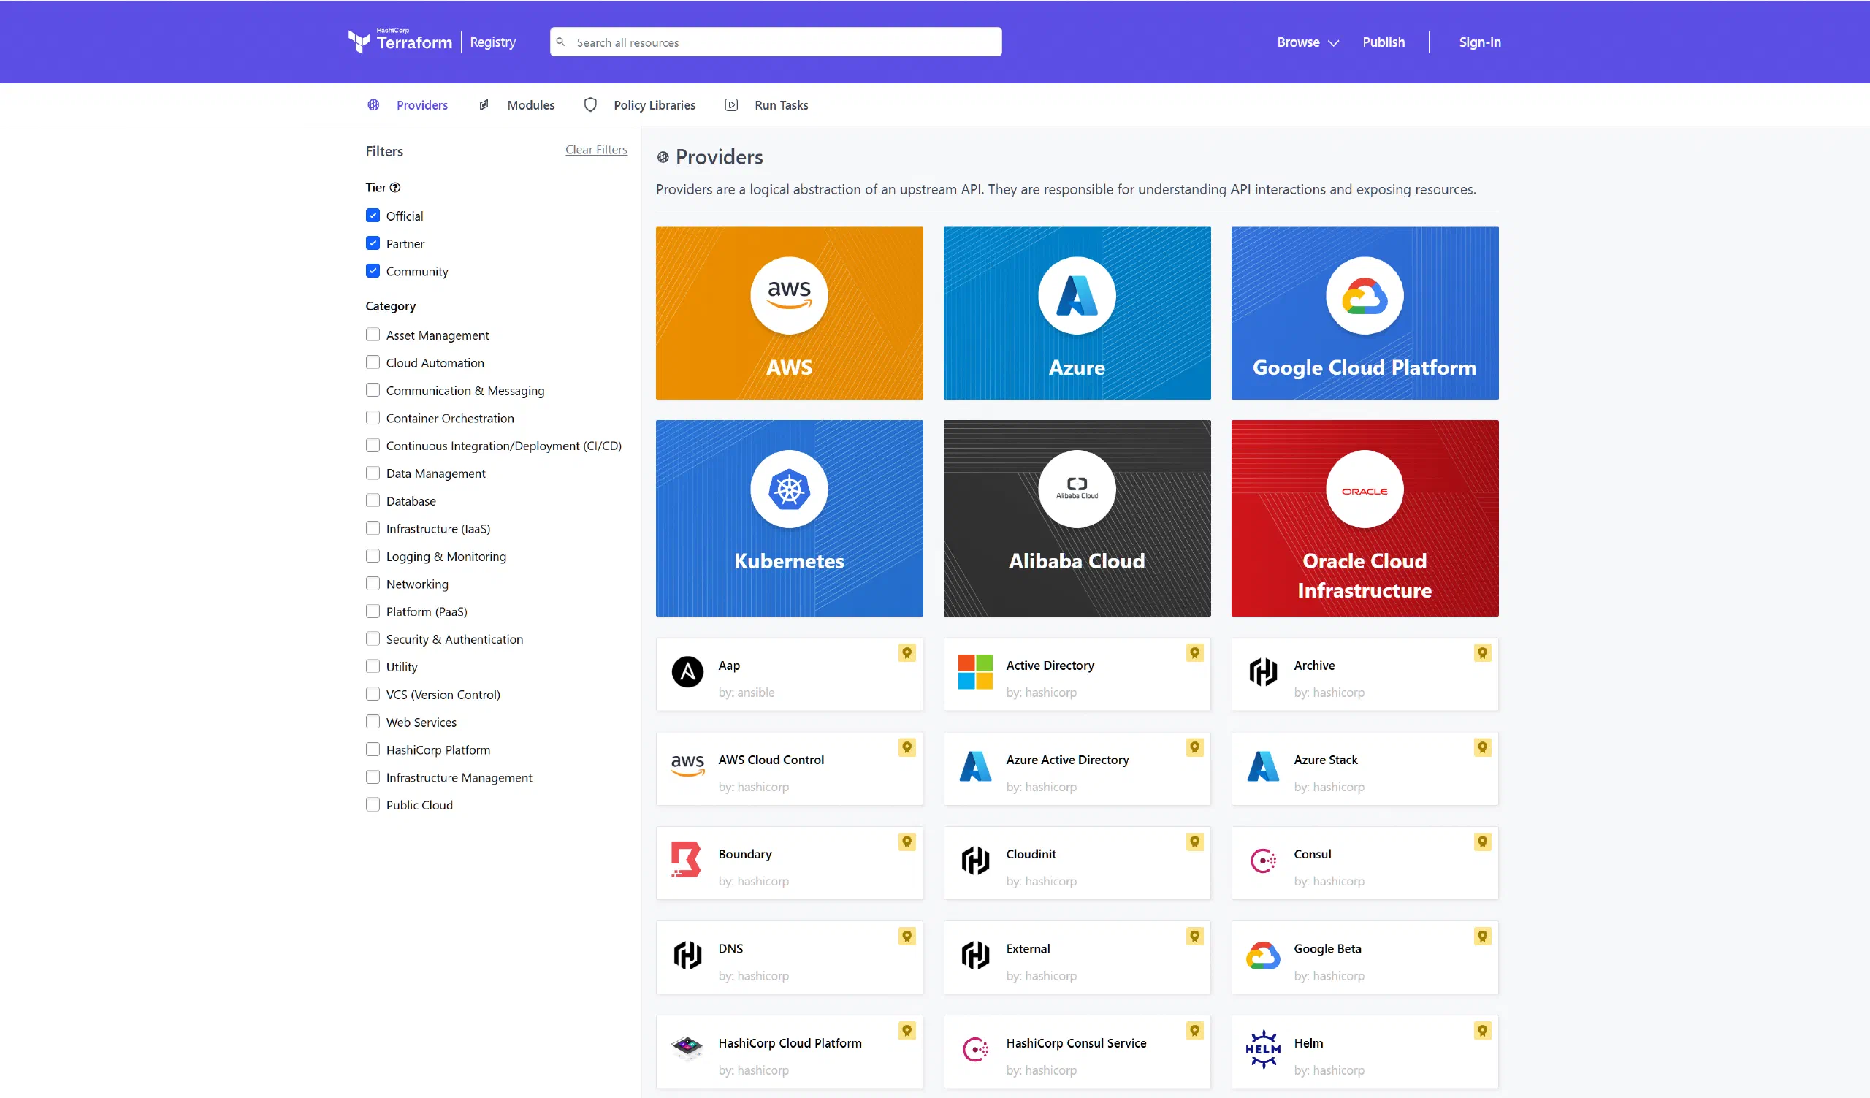Open the Policy Libraries tab
Image resolution: width=1870 pixels, height=1098 pixels.
pyautogui.click(x=654, y=104)
